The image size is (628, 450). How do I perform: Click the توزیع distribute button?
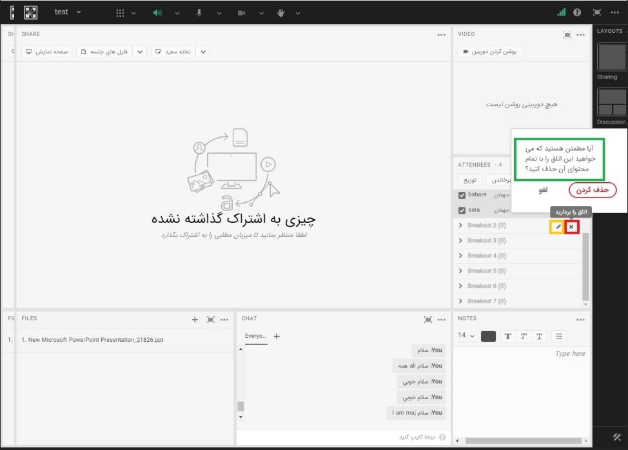(470, 180)
